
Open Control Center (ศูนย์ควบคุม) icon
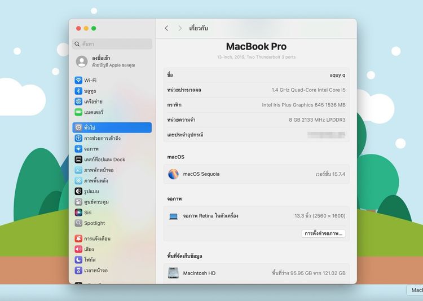[78, 202]
